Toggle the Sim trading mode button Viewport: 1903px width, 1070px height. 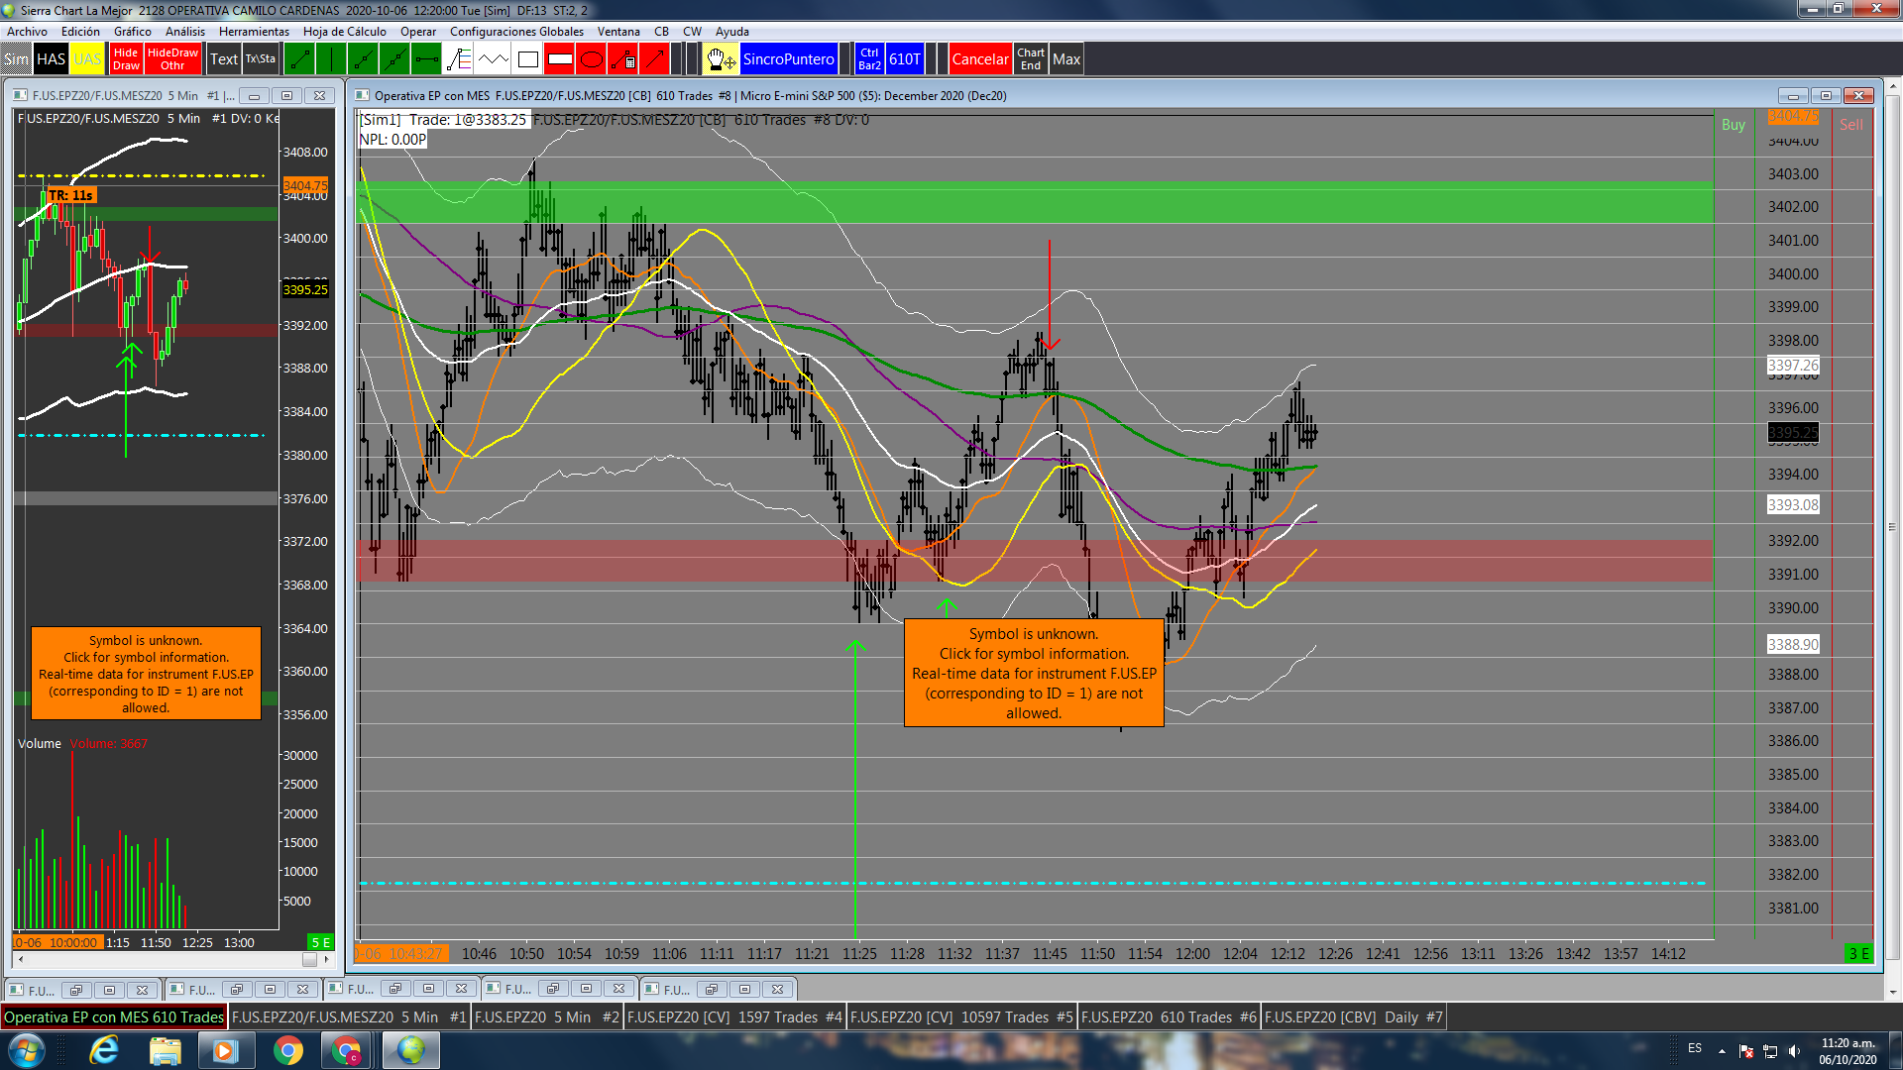(x=16, y=59)
